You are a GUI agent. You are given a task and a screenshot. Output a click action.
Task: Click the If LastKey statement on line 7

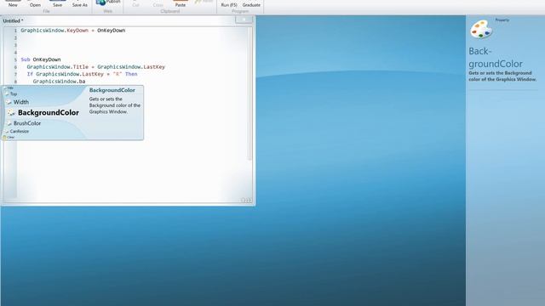pos(82,74)
